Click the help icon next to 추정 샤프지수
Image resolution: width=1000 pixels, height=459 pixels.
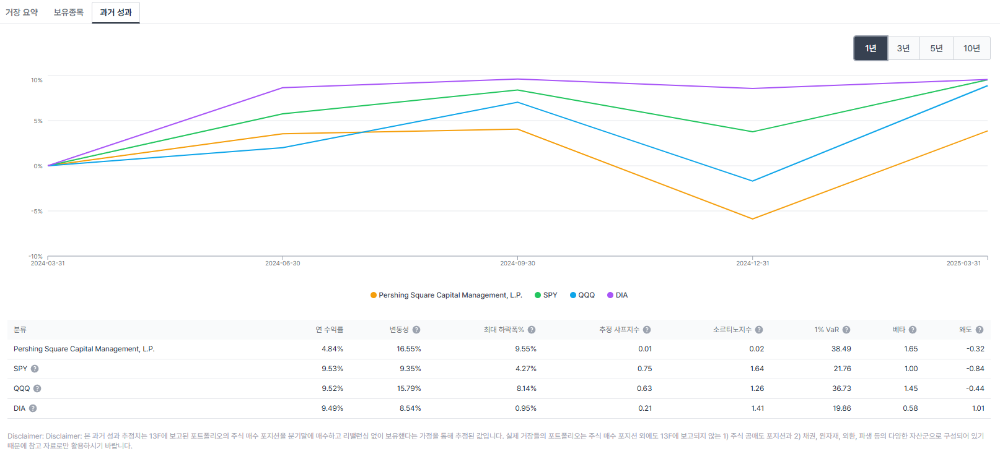[647, 330]
